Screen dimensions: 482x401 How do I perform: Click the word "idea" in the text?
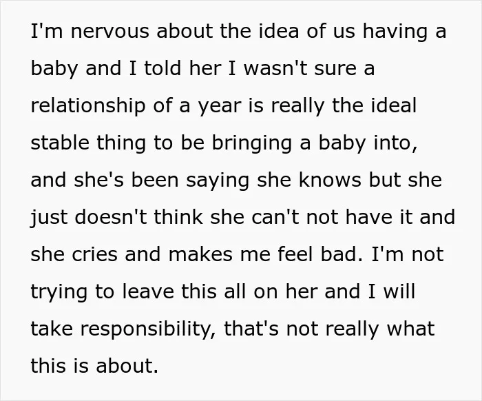[279, 31]
